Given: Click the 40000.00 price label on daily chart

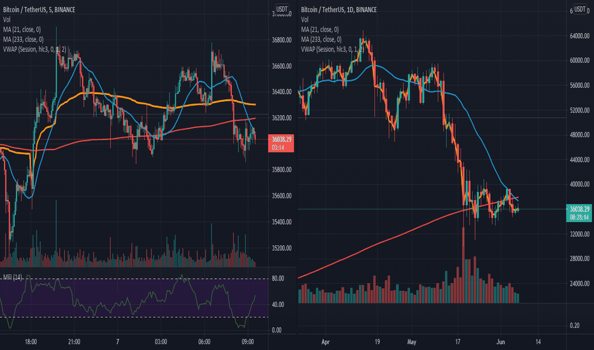Looking at the screenshot, I should click(579, 185).
